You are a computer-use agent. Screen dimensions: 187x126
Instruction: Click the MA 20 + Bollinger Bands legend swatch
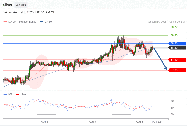click(x=5, y=22)
